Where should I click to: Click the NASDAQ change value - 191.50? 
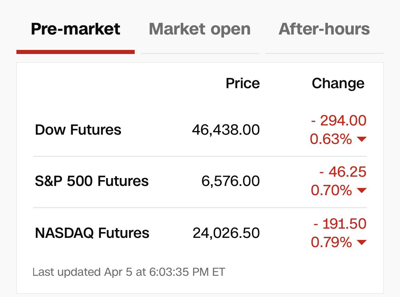tap(340, 224)
